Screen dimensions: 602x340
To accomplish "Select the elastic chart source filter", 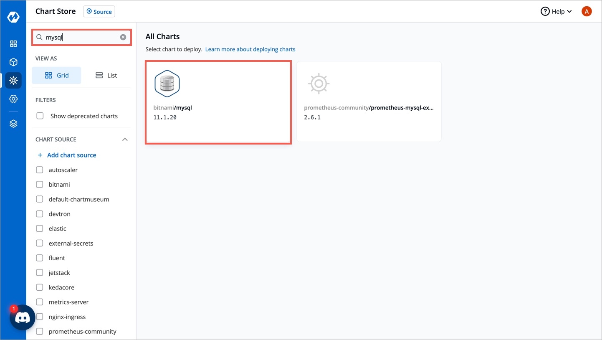I will click(x=40, y=228).
